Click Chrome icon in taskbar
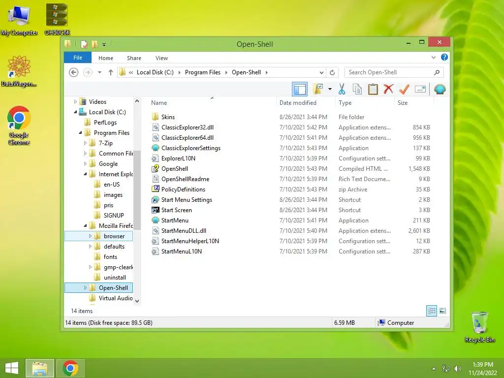Viewport: 504px width, 378px height. click(x=70, y=368)
